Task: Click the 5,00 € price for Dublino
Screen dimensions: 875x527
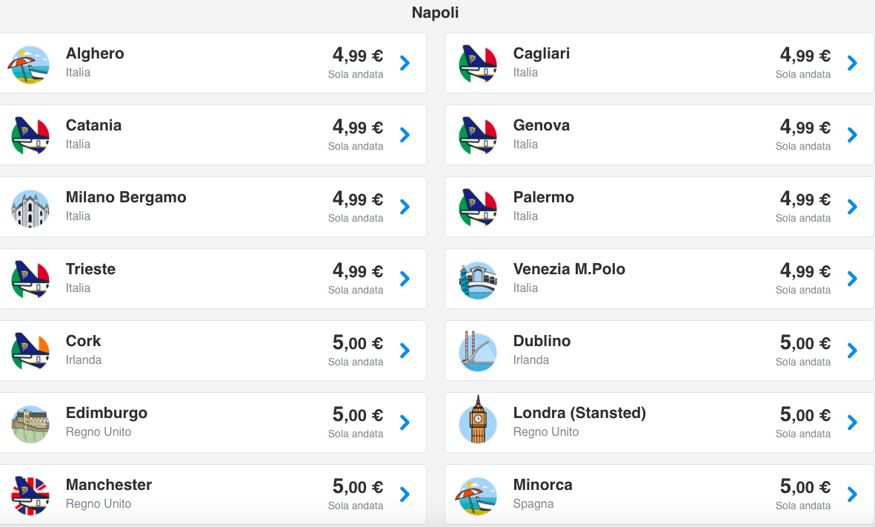Action: pos(805,342)
